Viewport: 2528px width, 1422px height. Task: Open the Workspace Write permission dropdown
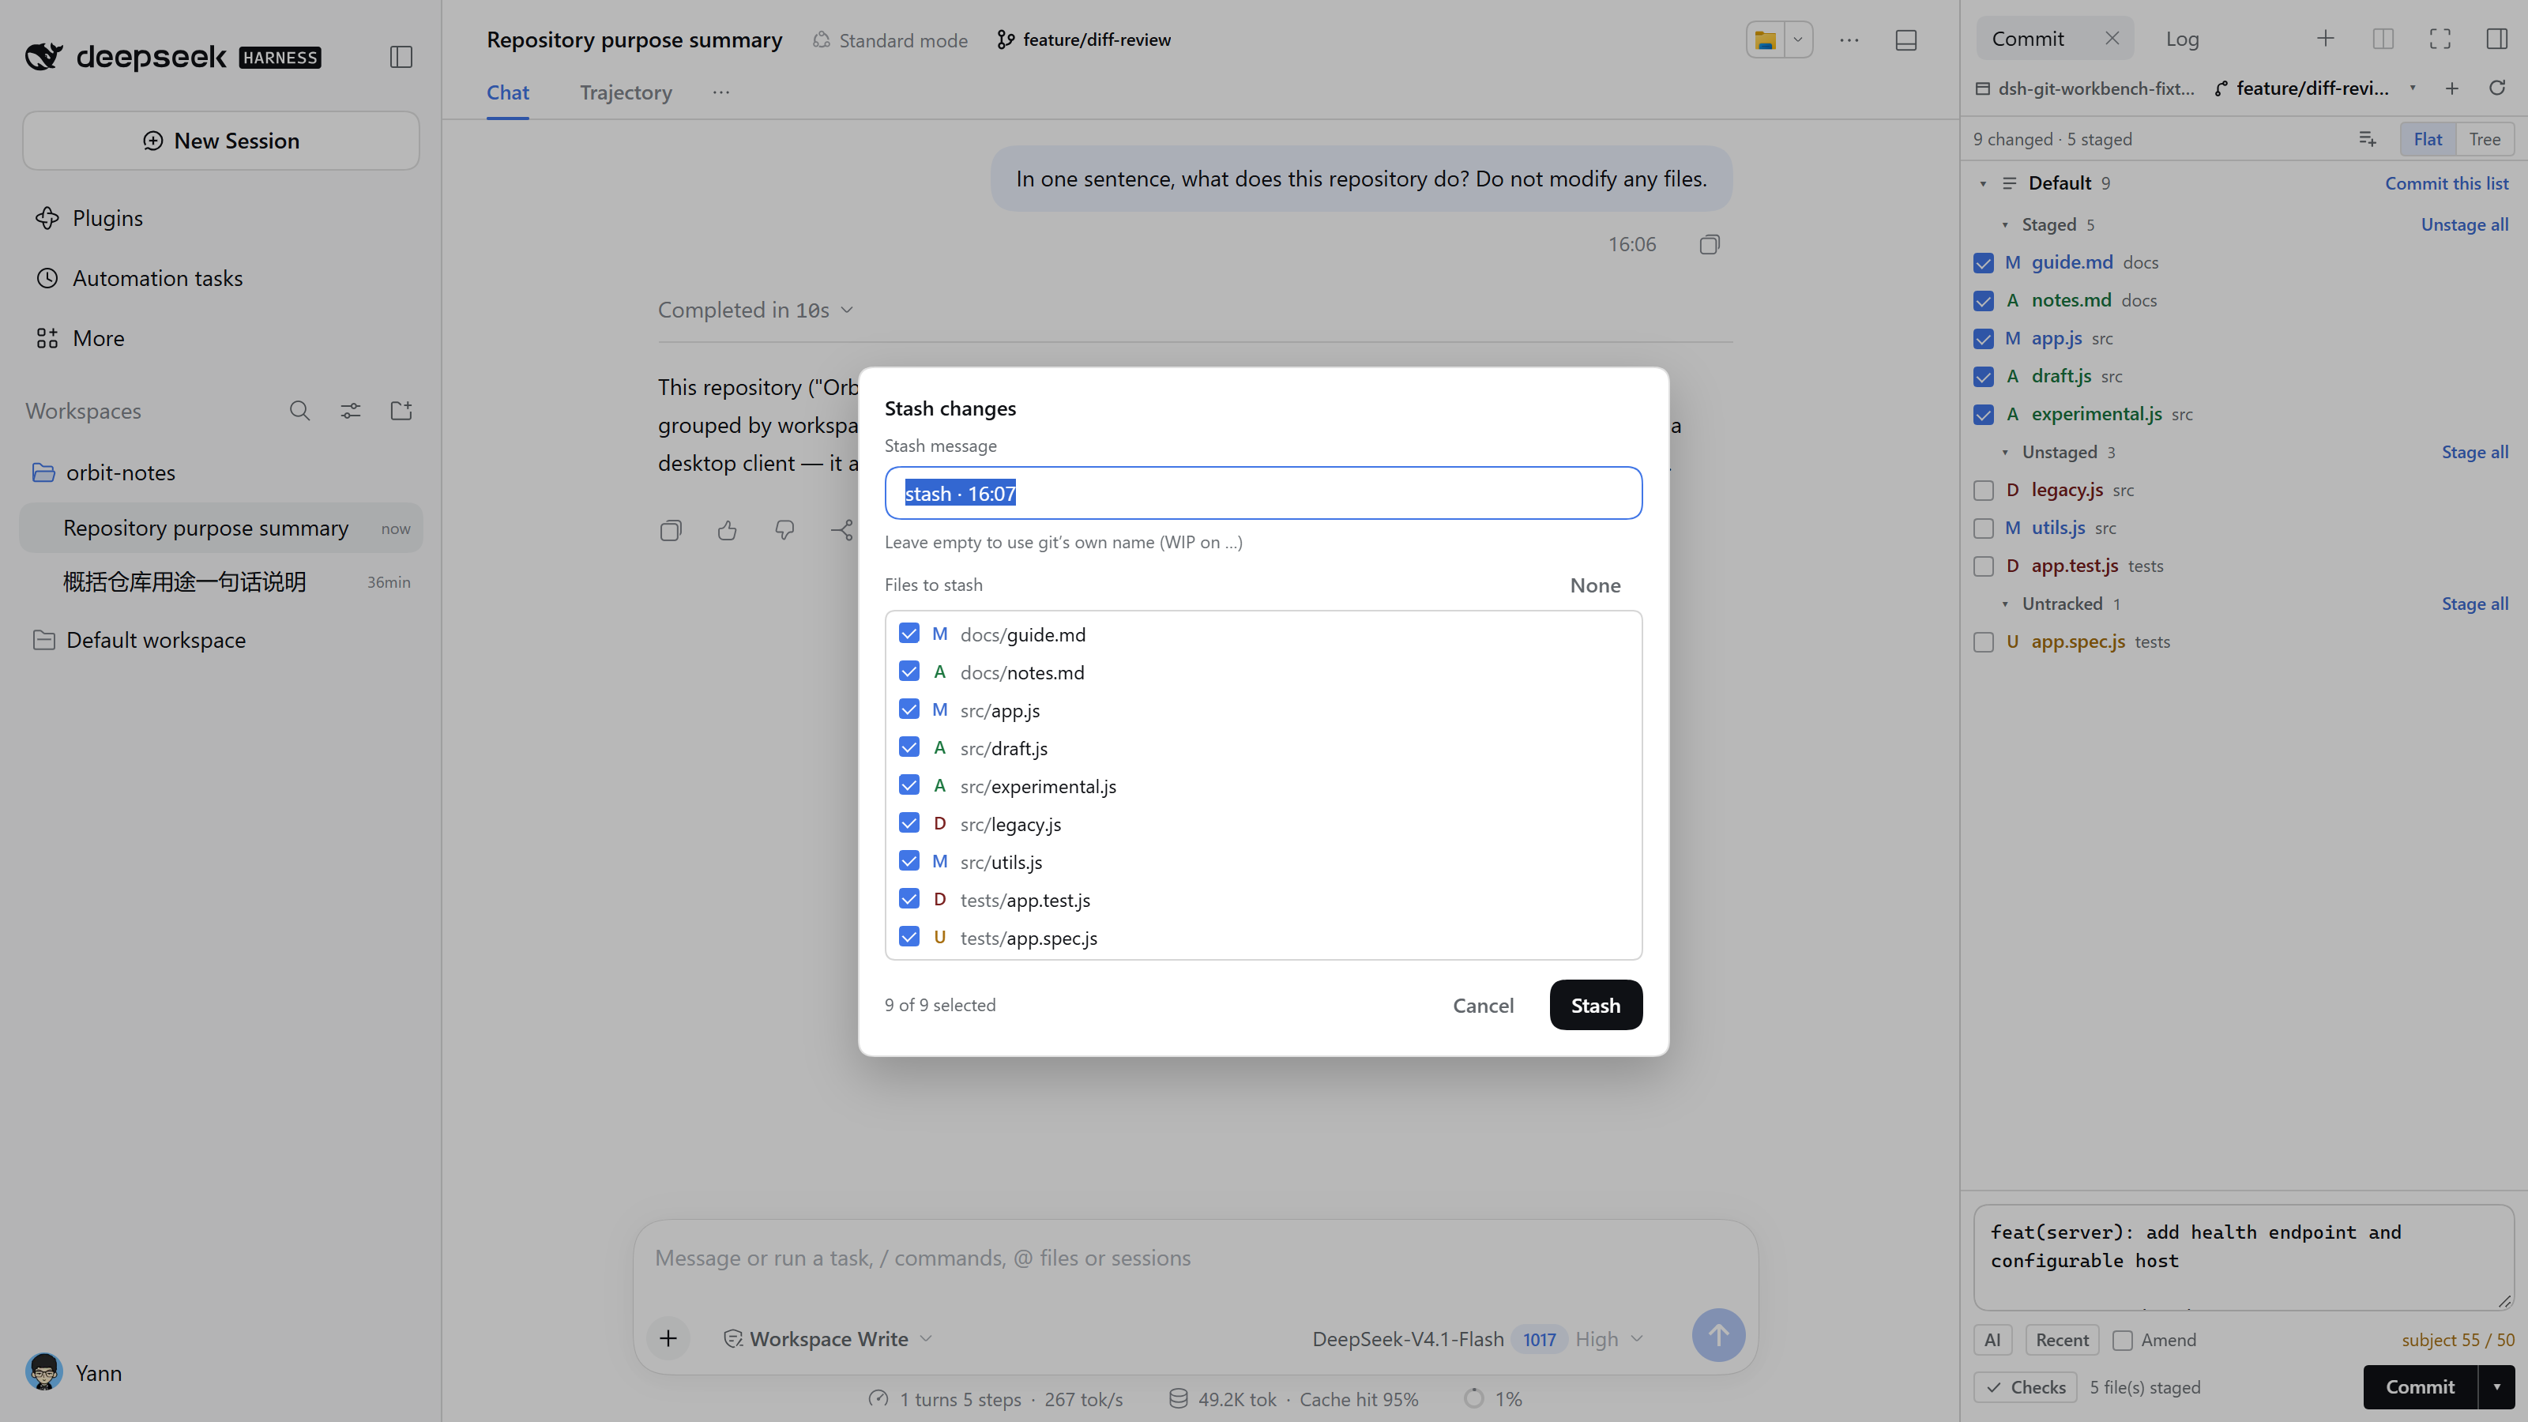tap(827, 1338)
